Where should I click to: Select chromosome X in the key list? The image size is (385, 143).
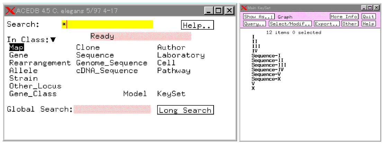pos(253,89)
